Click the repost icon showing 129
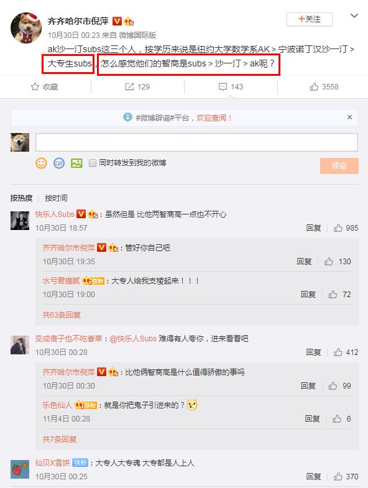The image size is (368, 488). pyautogui.click(x=129, y=86)
